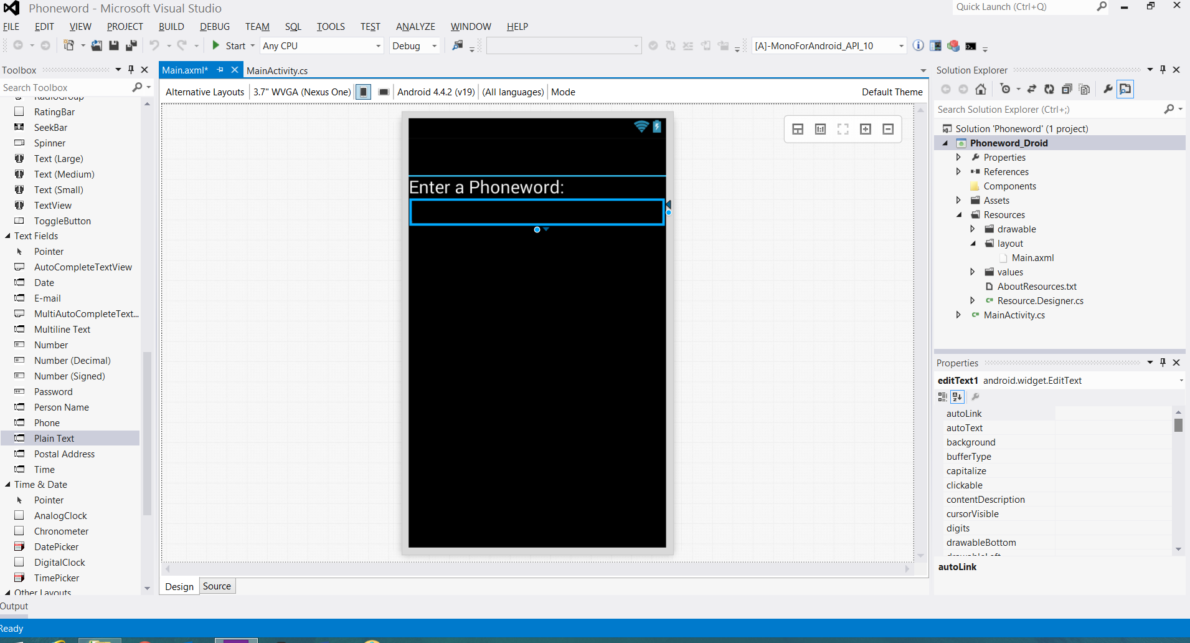
Task: Open the BUILD menu
Action: tap(171, 27)
